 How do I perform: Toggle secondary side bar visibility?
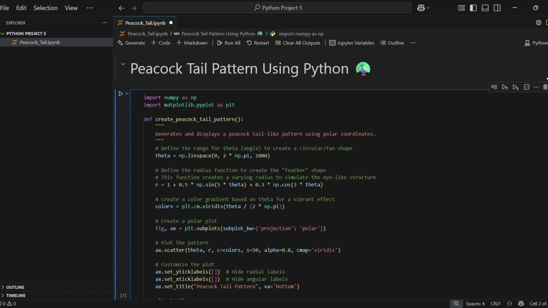point(497,8)
